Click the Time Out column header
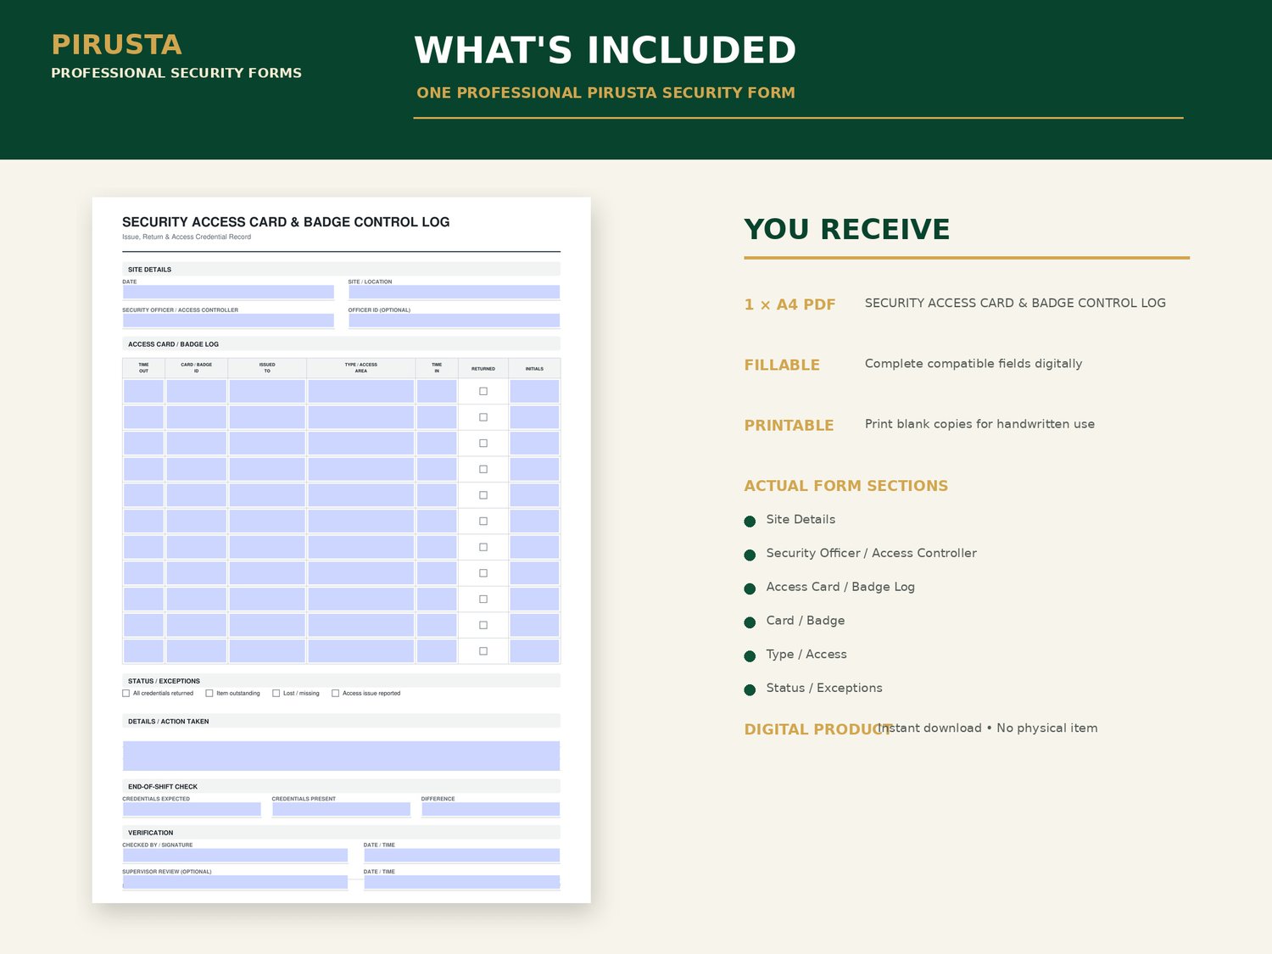Image resolution: width=1272 pixels, height=954 pixels. point(143,368)
